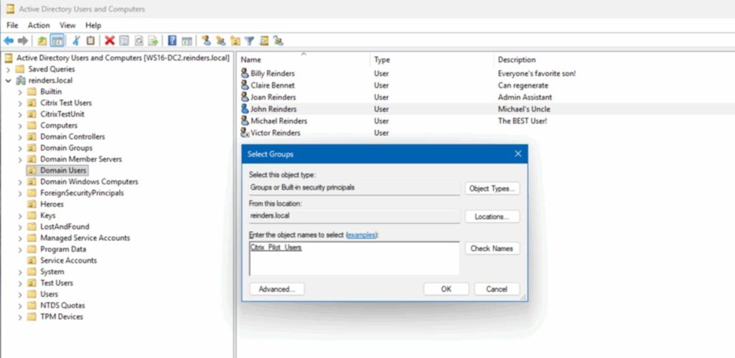Expand the Builtin container

click(19, 92)
